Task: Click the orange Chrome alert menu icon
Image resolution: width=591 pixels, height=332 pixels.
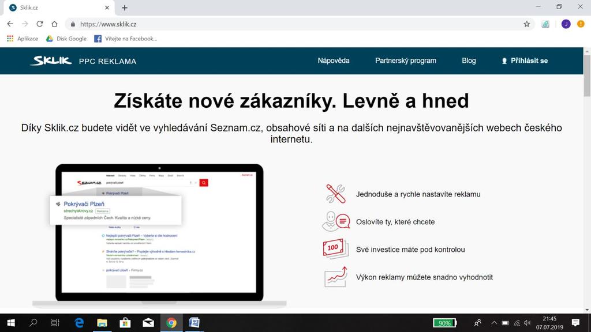Action: click(581, 24)
